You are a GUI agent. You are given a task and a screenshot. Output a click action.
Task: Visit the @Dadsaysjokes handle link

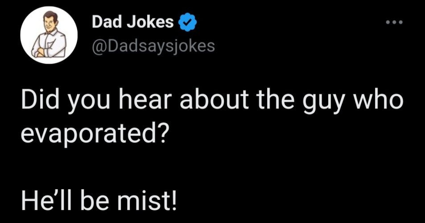[153, 46]
